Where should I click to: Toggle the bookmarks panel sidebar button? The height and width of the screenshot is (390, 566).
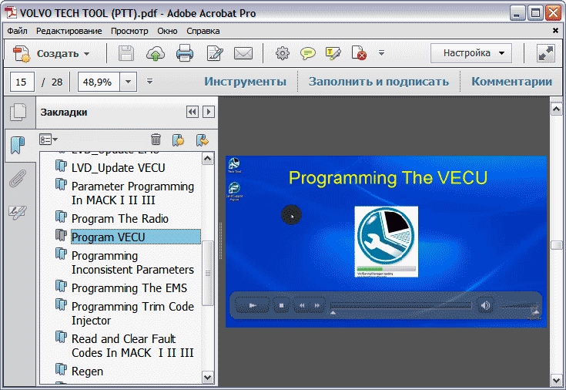pyautogui.click(x=17, y=145)
